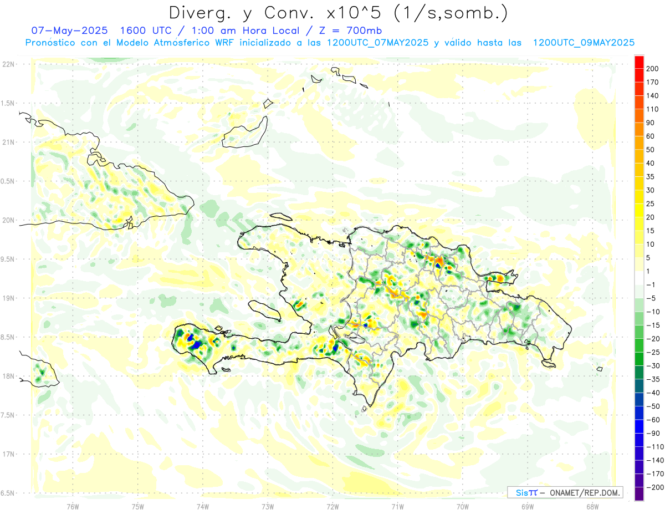This screenshot has width=665, height=514.
Task: Click the "17N" latitude label
Action: click(8, 454)
